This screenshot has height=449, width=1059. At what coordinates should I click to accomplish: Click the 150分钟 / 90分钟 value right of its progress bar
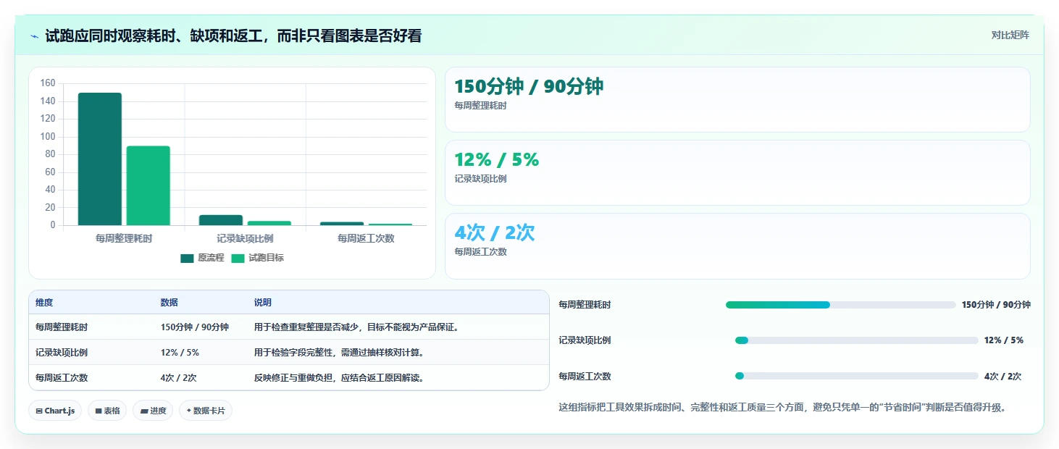pyautogui.click(x=996, y=305)
